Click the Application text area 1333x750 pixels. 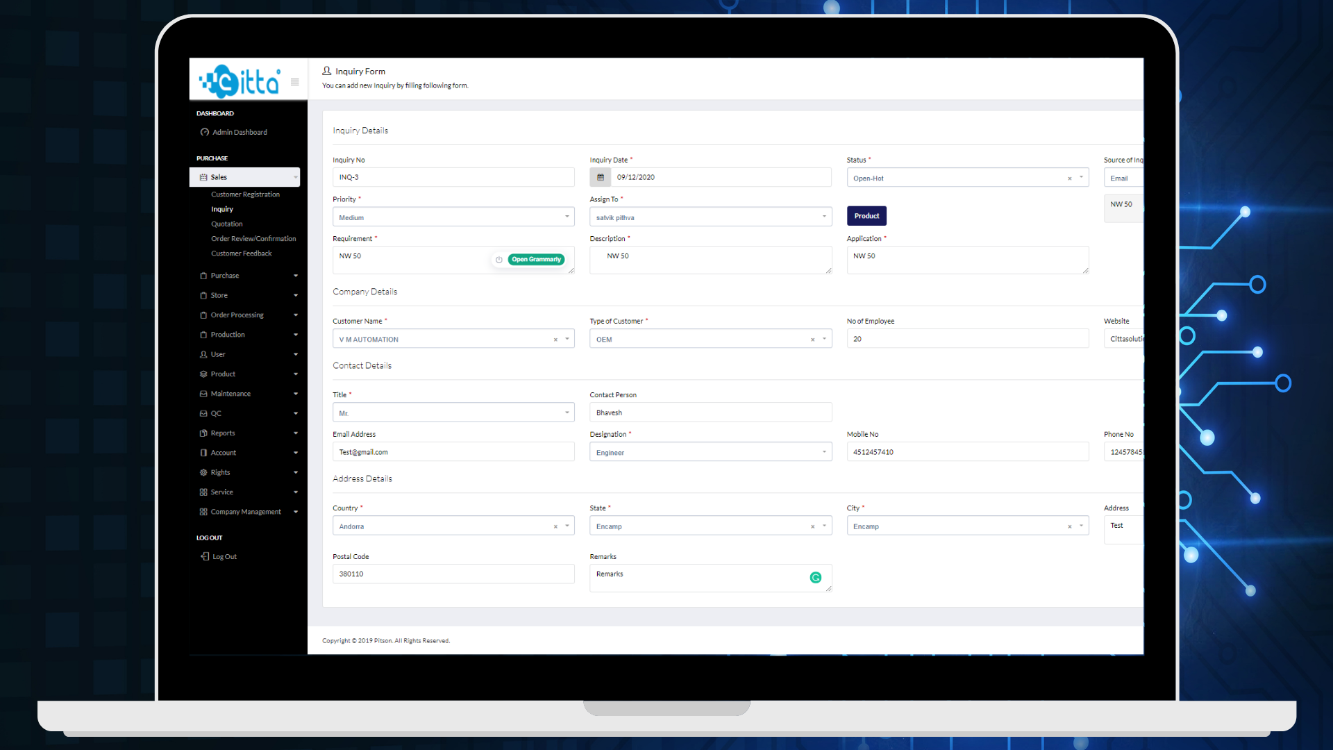(x=968, y=260)
